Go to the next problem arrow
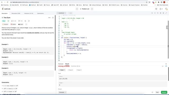Image resolution: width=169 pixels, height=95 pixels. tap(92, 9)
